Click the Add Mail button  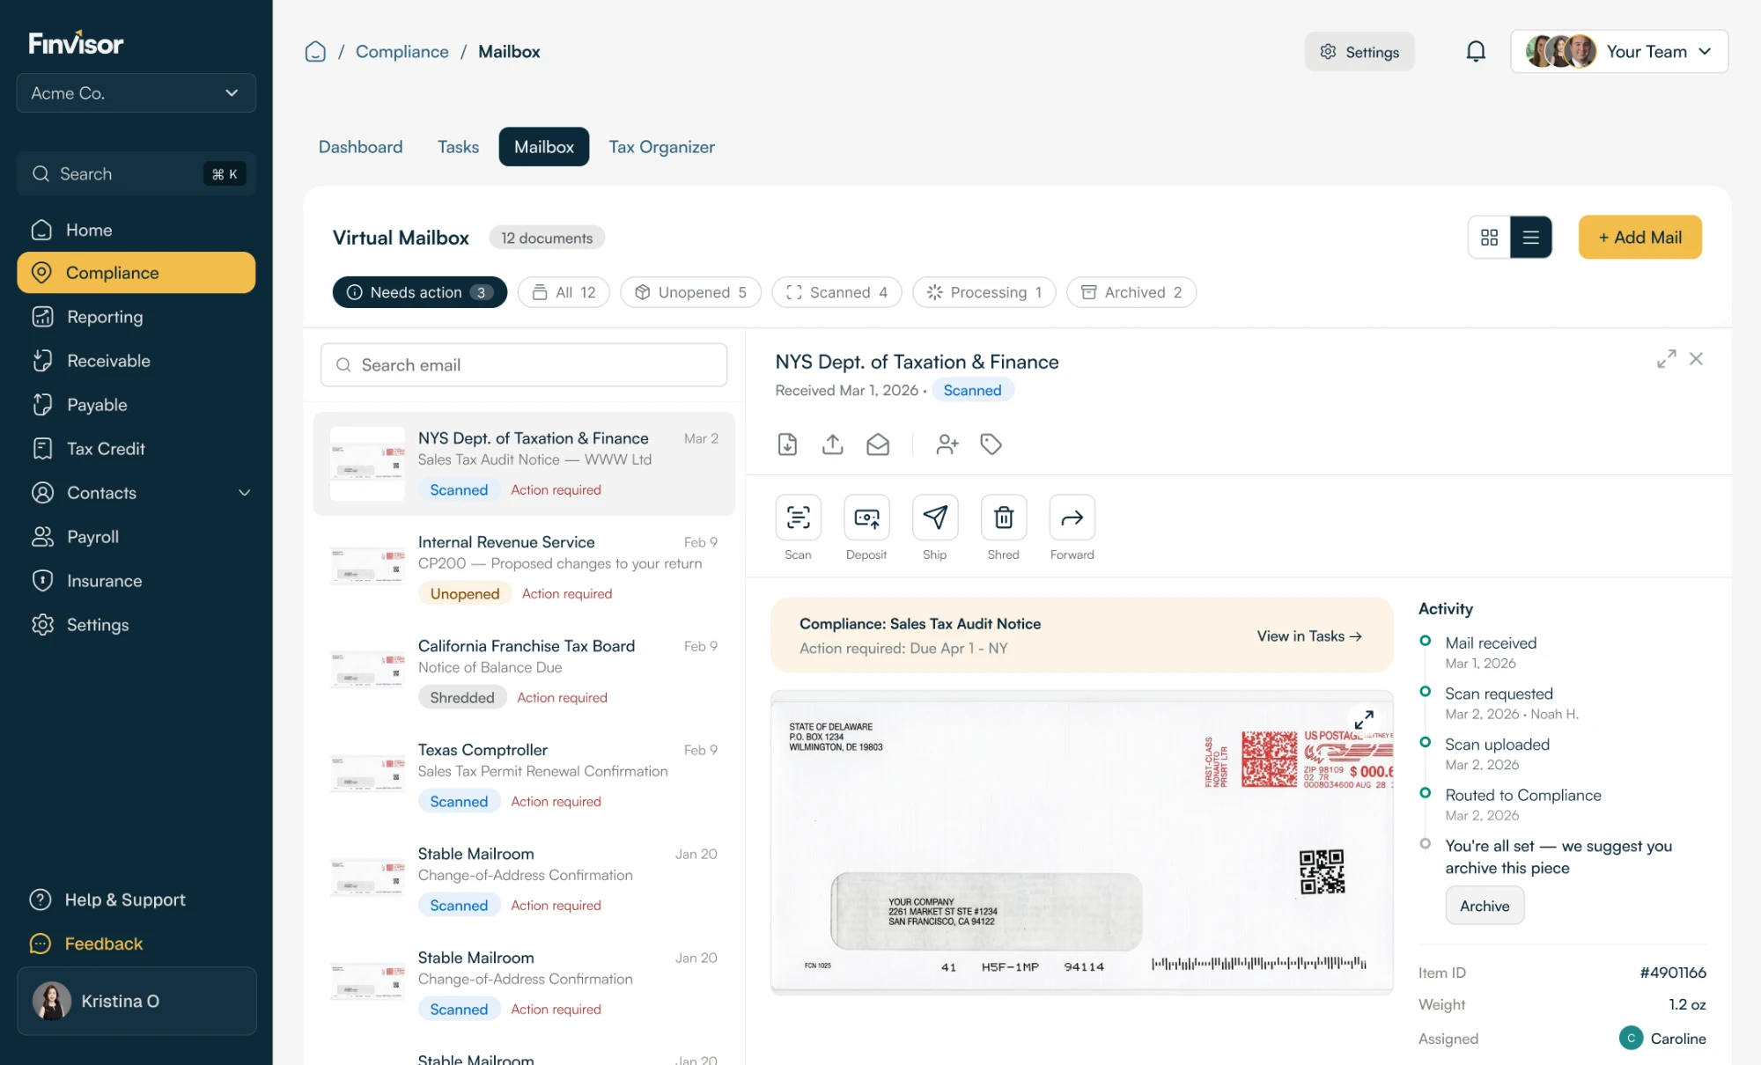point(1639,238)
